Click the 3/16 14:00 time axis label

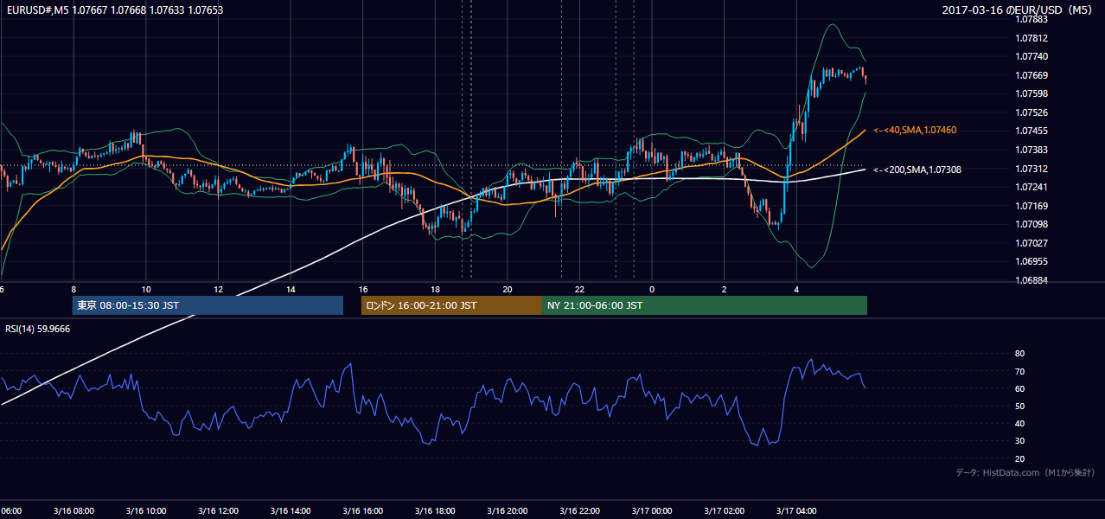tap(291, 511)
